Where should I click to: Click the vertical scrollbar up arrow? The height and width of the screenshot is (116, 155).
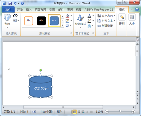pos(137,44)
